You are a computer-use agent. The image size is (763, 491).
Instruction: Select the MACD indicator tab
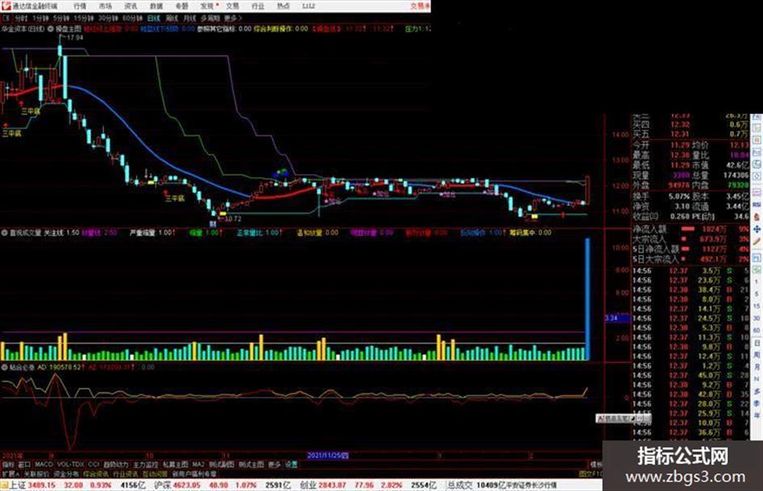(44, 464)
